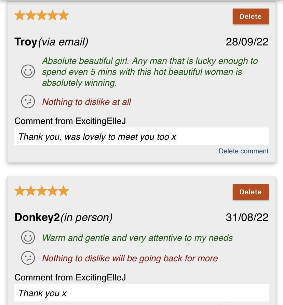Screen dimensions: 283x305
Task: Click 'Warm and gentle and very attentive' text
Action: click(x=137, y=238)
